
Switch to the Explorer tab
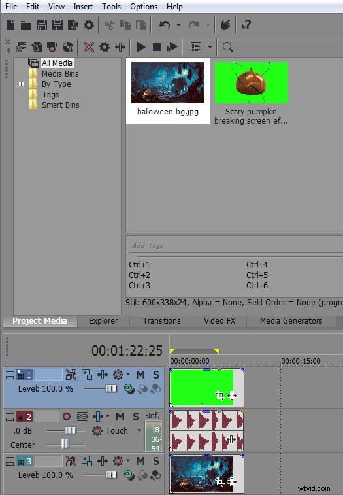pos(103,321)
